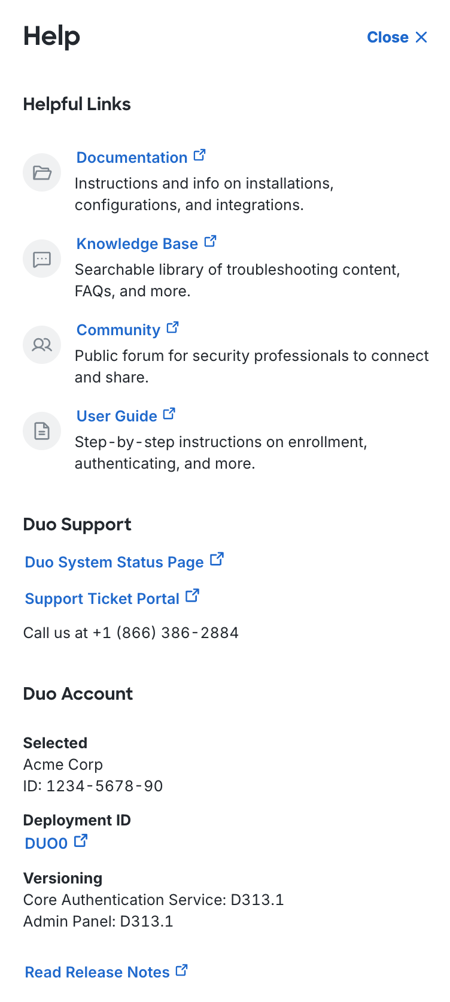Click the Documentation folder icon
This screenshot has height=1002, width=450.
pos(42,173)
